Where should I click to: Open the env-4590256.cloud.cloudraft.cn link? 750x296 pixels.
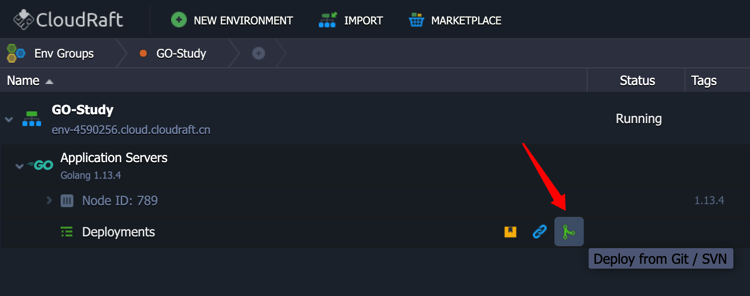pos(131,130)
